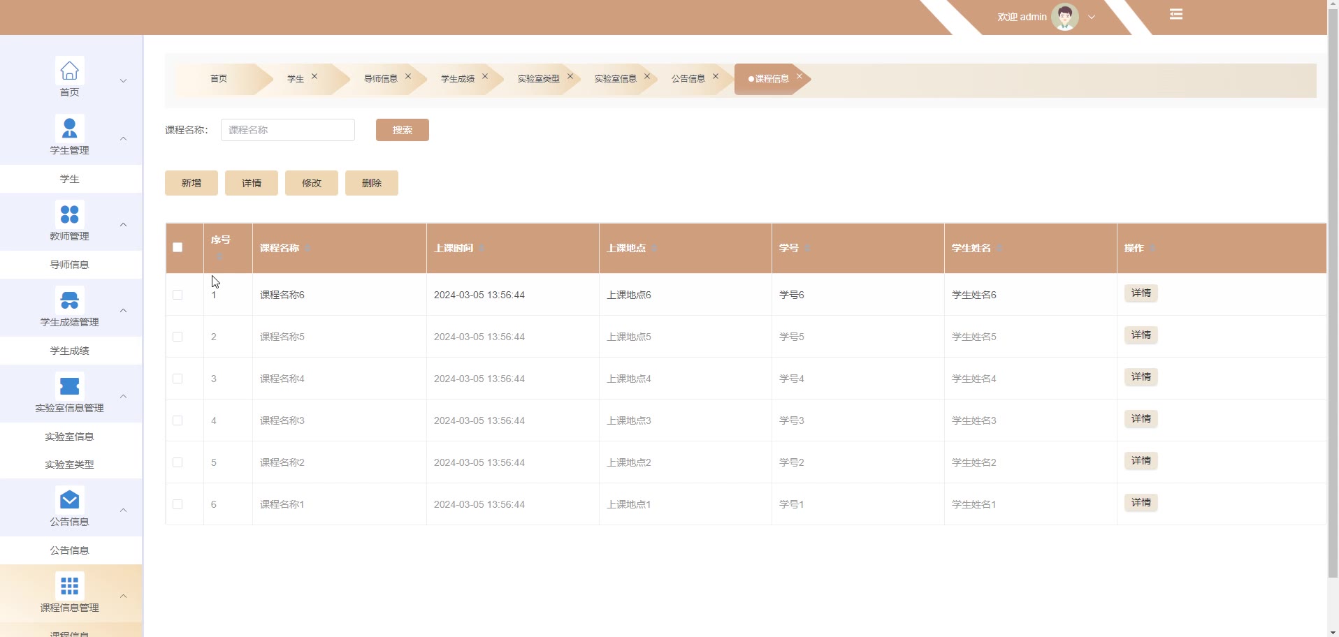
Task: Close the 实验室信息 tab
Action: [647, 77]
